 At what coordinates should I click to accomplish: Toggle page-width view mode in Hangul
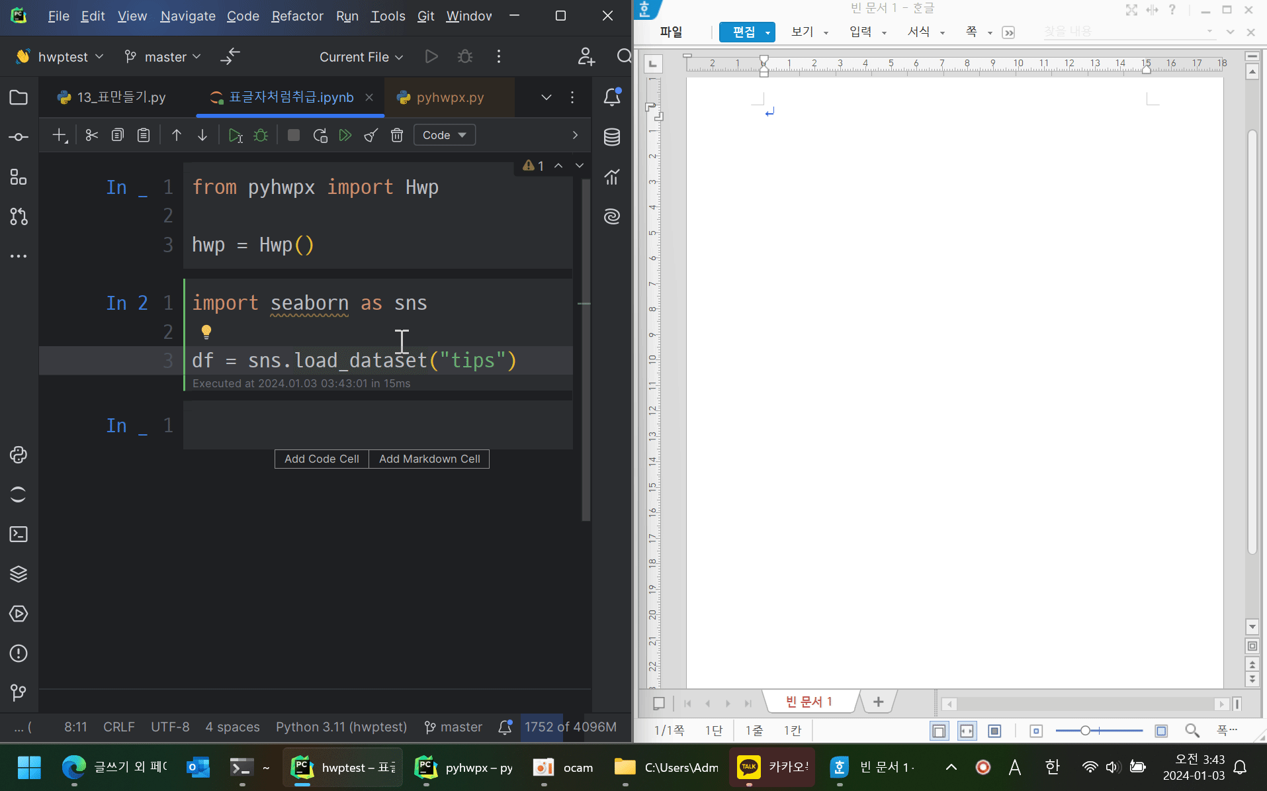click(x=967, y=731)
